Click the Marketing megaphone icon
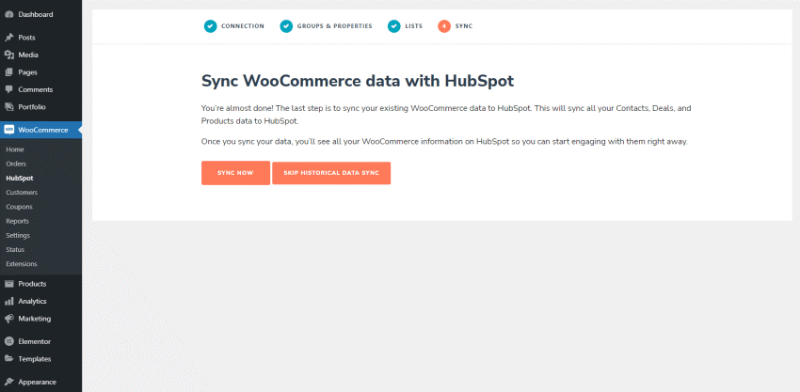 pyautogui.click(x=8, y=319)
